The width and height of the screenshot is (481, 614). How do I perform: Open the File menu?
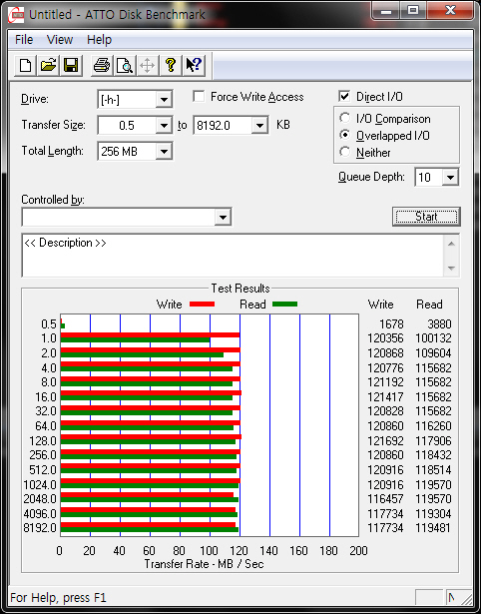pyautogui.click(x=24, y=40)
